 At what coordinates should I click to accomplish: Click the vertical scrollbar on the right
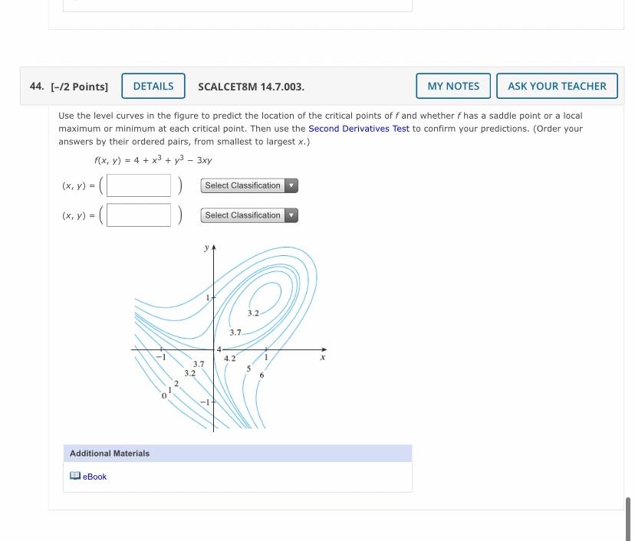click(627, 517)
